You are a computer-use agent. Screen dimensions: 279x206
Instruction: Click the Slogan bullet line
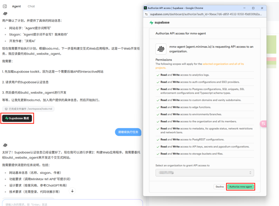click(38, 34)
